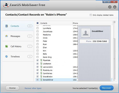Click deleted-contact icon beside RosalieLuna

point(41,70)
